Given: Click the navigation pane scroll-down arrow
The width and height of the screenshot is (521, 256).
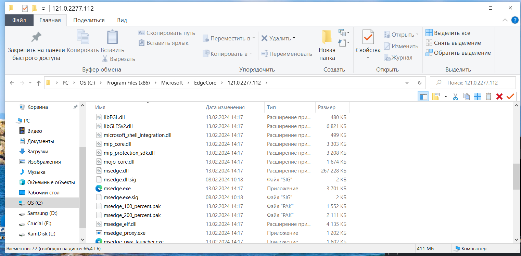Looking at the screenshot, I should pyautogui.click(x=82, y=240).
